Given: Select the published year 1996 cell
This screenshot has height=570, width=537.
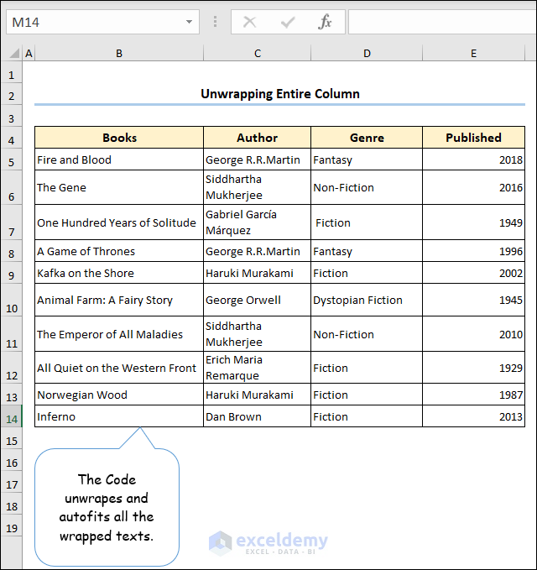Looking at the screenshot, I should point(474,251).
